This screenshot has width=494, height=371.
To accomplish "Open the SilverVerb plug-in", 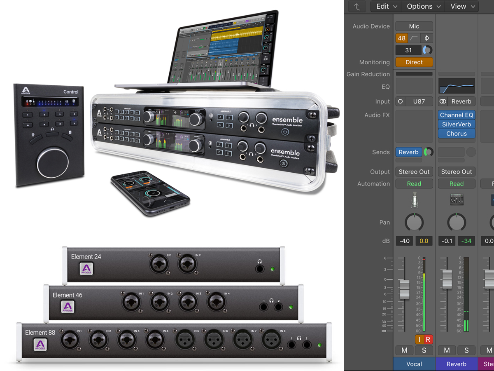I will 457,124.
